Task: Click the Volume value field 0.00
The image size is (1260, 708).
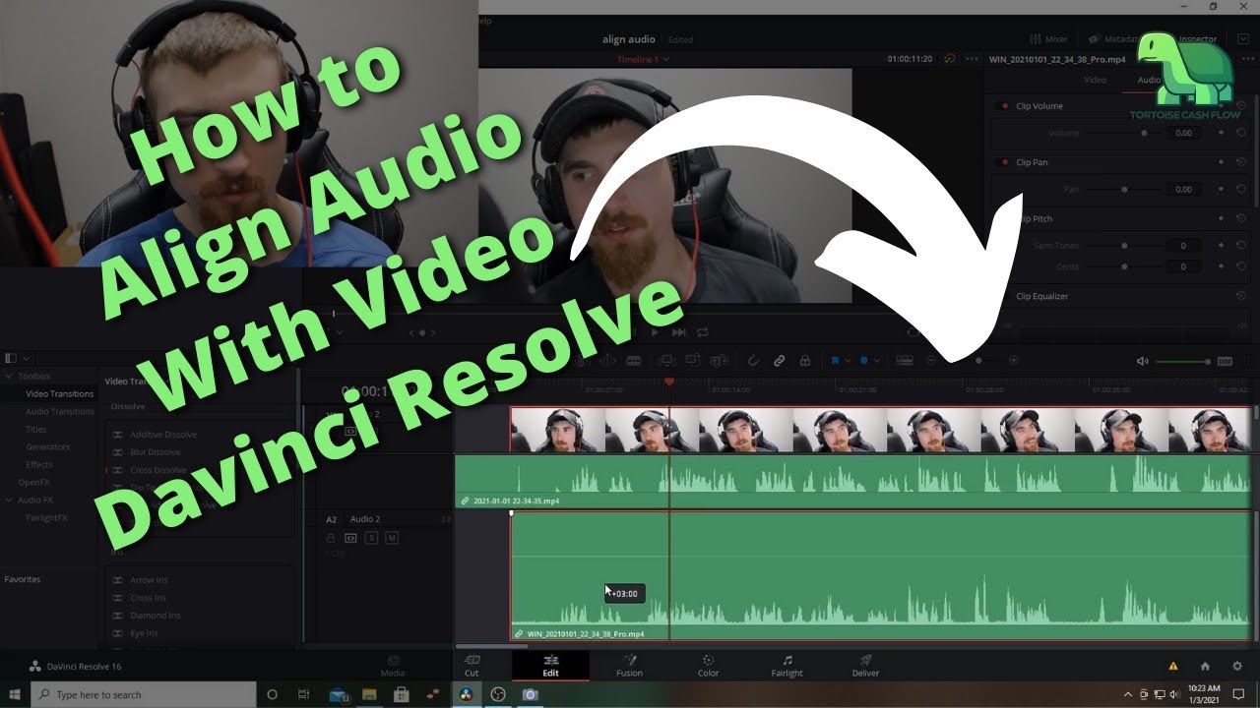Action: pos(1183,133)
